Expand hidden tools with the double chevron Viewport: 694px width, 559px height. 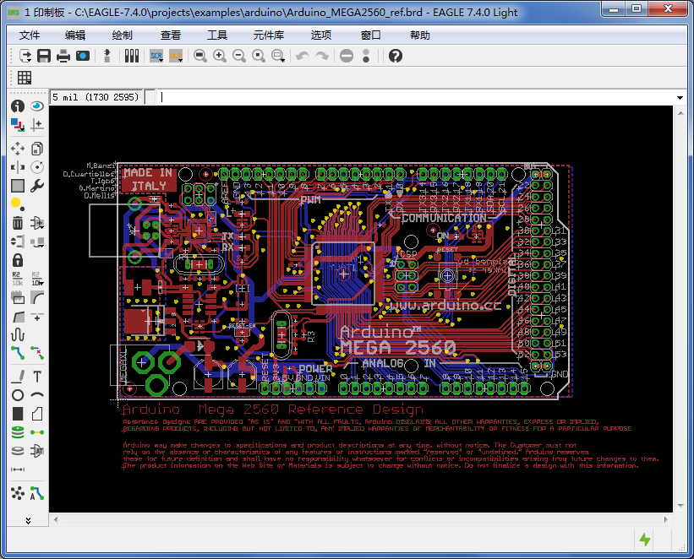pos(28,520)
